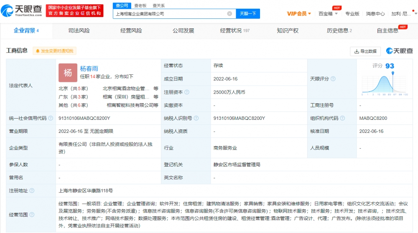Image resolution: width=418 pixels, height=233 pixels.
Task: Click the 商务服务业 industry value
Action: point(225,148)
